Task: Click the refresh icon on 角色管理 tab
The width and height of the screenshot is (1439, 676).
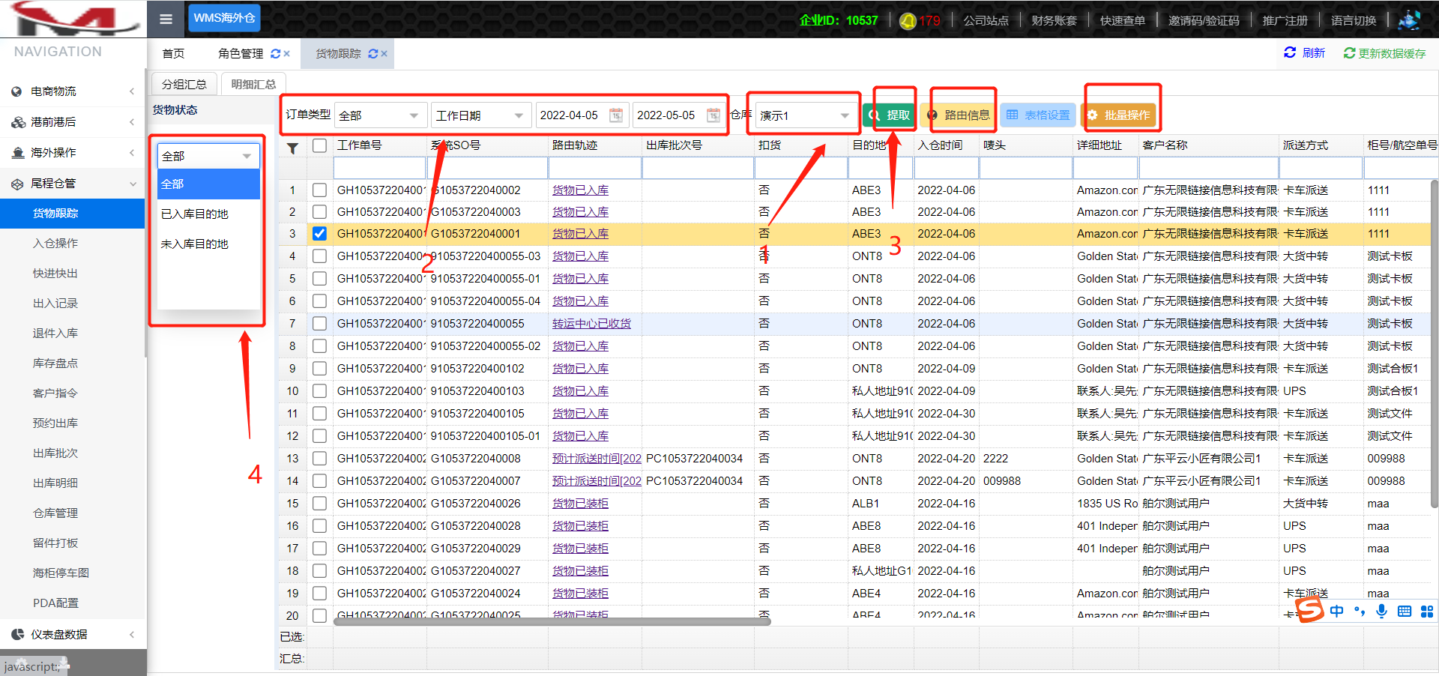Action: tap(275, 54)
